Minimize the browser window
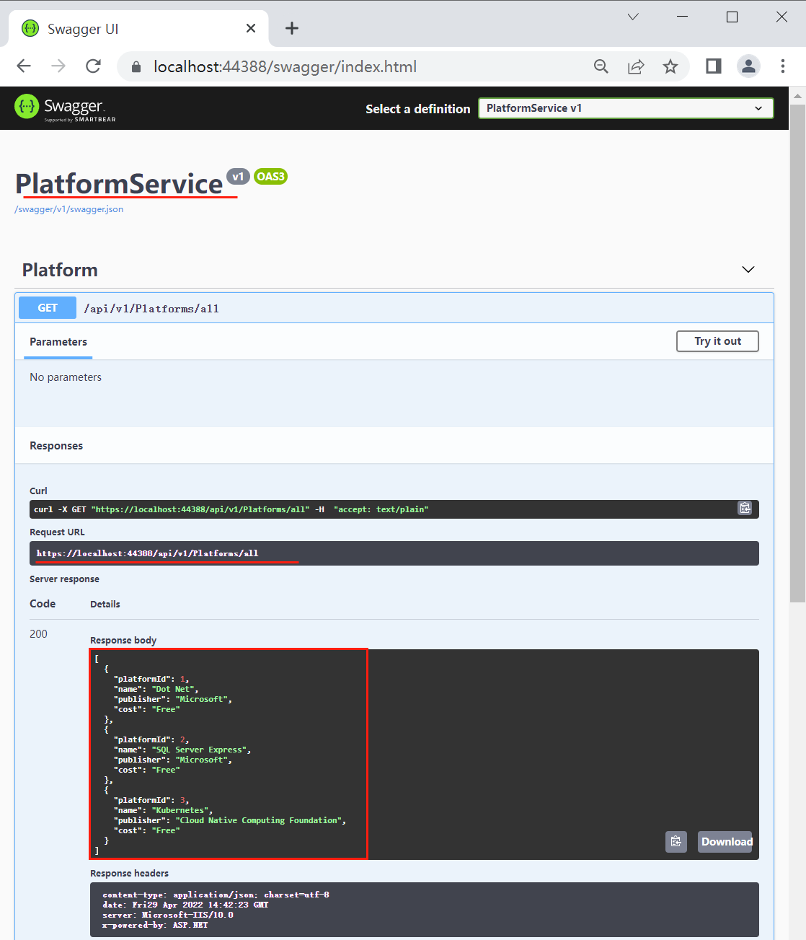This screenshot has width=806, height=940. coord(683,17)
